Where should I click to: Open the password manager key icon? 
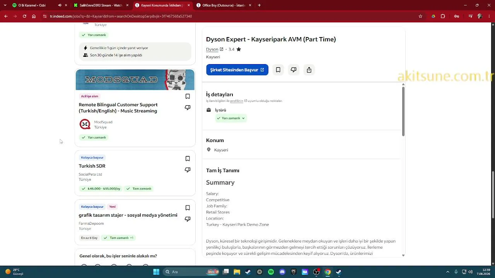coord(457,16)
